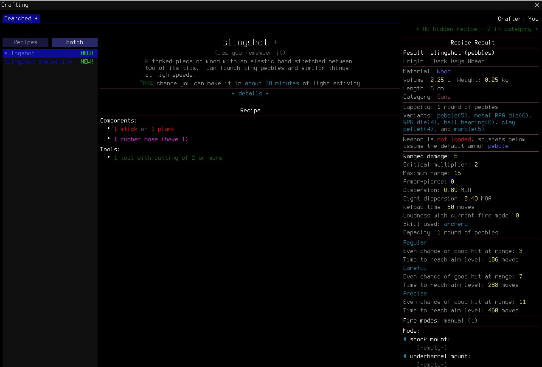
Task: Click '1 rubber hose (have 1)' component
Action: tap(151, 139)
